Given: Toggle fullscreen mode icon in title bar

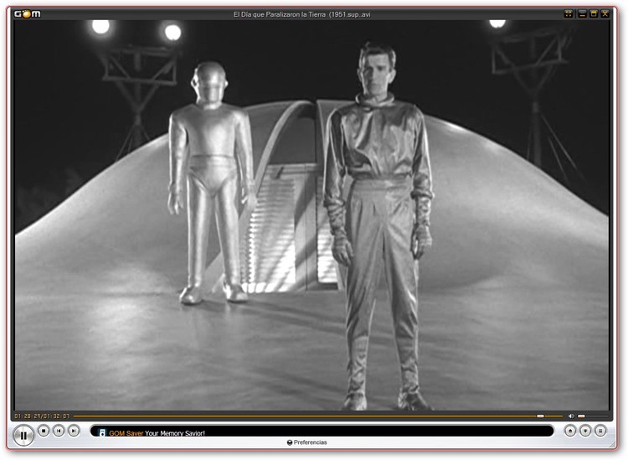Looking at the screenshot, I should coord(569,14).
